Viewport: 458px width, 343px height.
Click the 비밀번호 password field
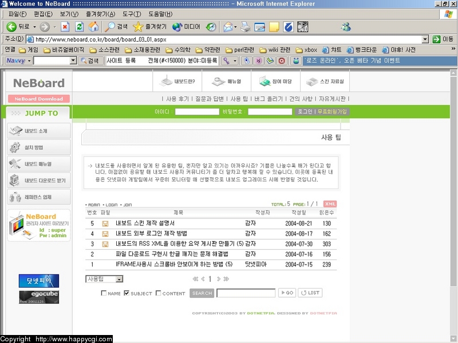click(x=270, y=111)
